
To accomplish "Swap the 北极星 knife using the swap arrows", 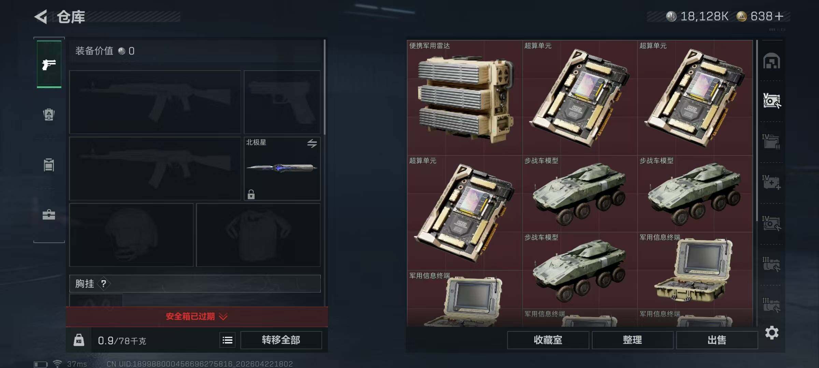I will pos(312,143).
